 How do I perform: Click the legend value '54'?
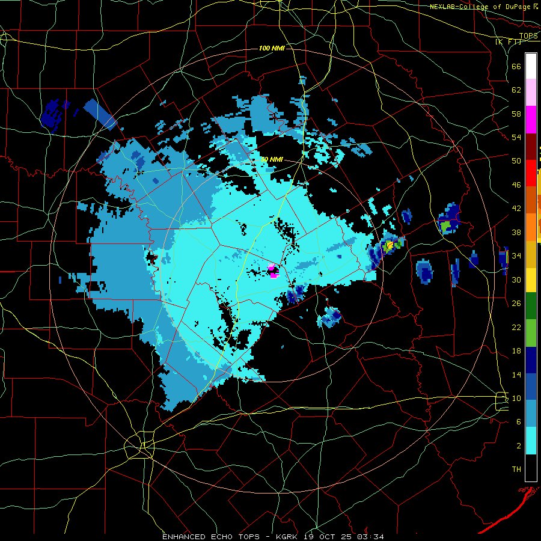pyautogui.click(x=516, y=137)
